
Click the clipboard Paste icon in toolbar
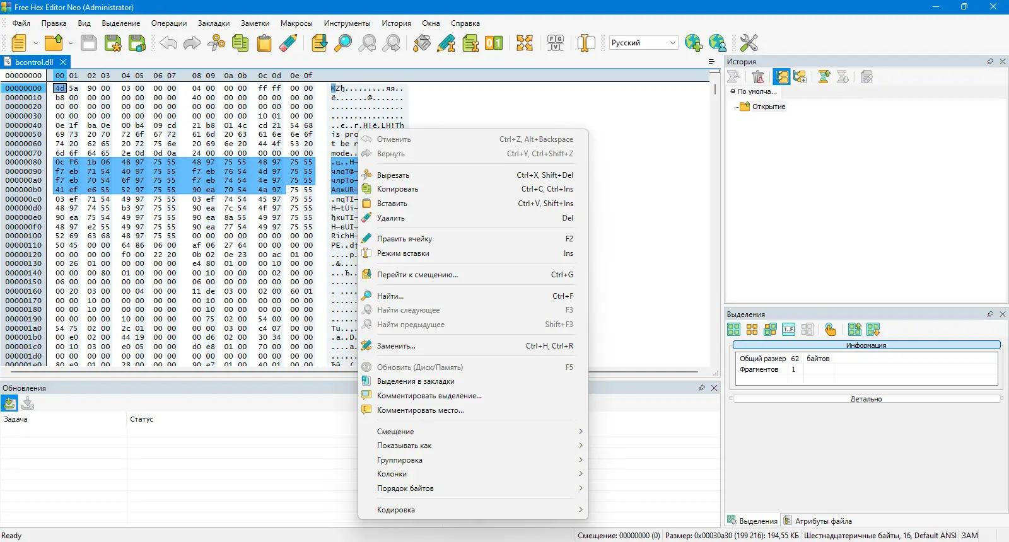[x=264, y=43]
